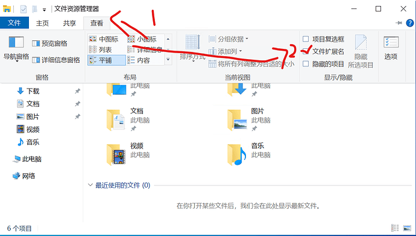416x236 pixels.
Task: Toggle the 详细信息窗格 button
Action: [x=56, y=60]
